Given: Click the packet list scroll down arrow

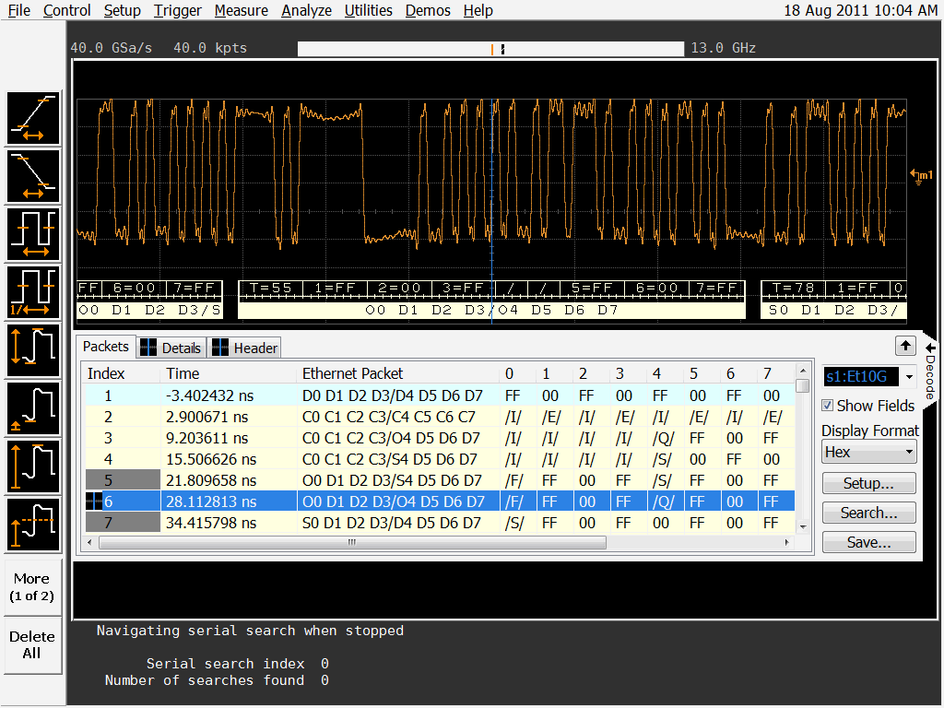Looking at the screenshot, I should (x=803, y=526).
